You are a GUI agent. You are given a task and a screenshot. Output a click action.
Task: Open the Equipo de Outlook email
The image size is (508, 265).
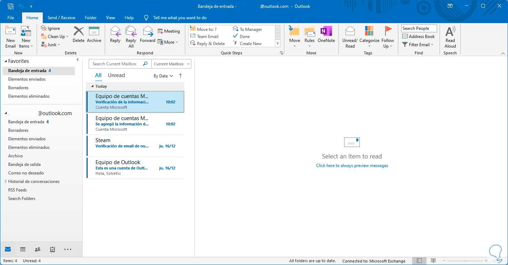[135, 168]
